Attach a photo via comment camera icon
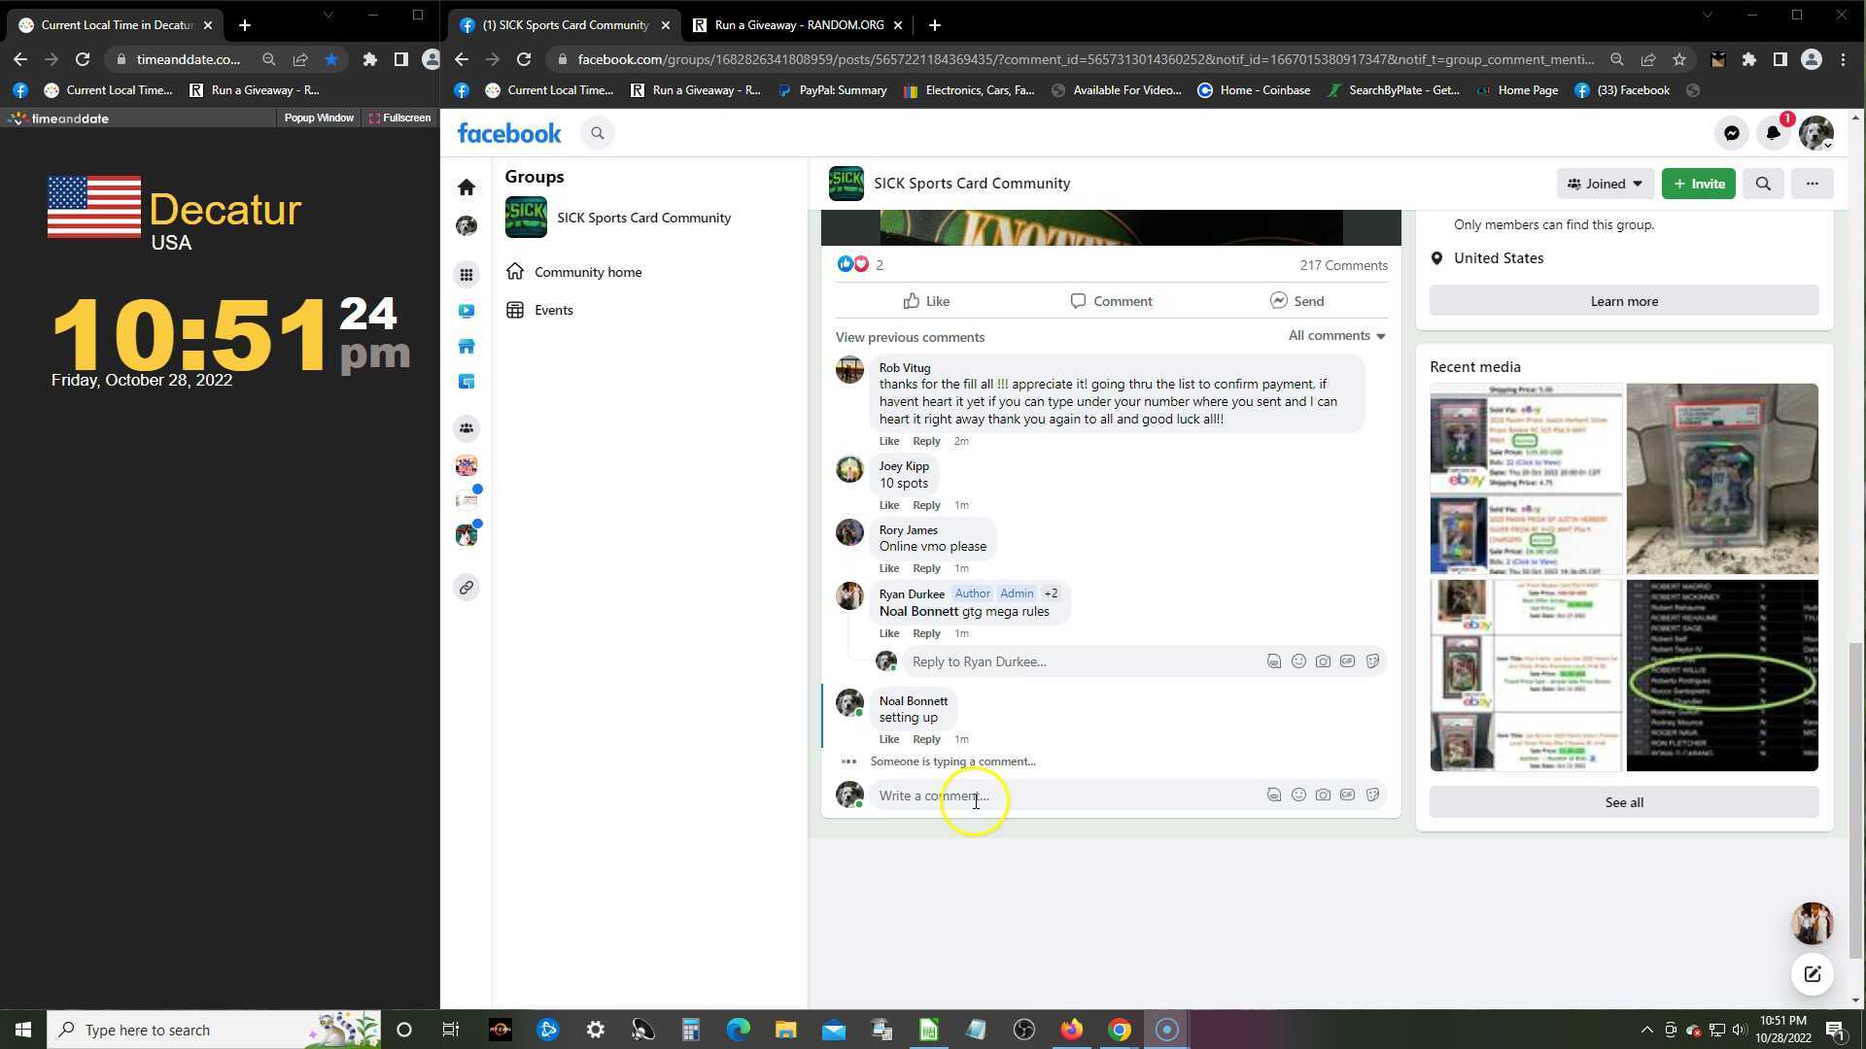The height and width of the screenshot is (1049, 1866). point(1323,795)
